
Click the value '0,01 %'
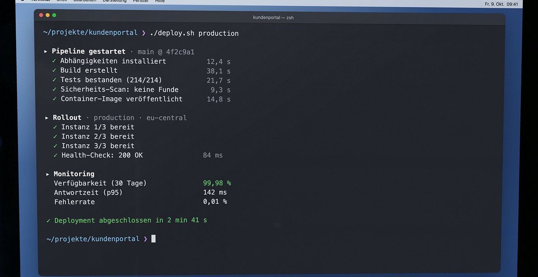pyautogui.click(x=215, y=202)
